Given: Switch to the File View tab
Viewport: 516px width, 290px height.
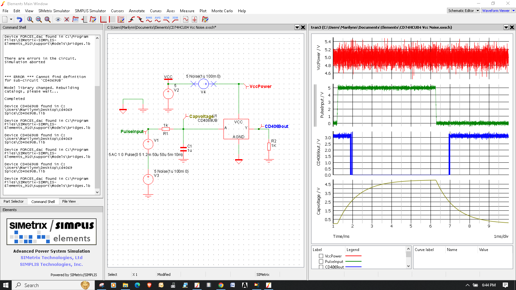Looking at the screenshot, I should (69, 201).
